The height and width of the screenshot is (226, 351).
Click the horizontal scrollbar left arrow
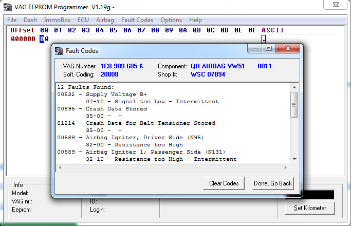click(x=59, y=168)
